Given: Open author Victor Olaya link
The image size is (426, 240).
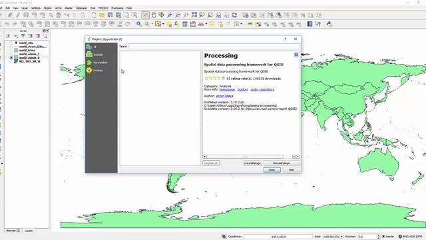Looking at the screenshot, I should coord(224,96).
